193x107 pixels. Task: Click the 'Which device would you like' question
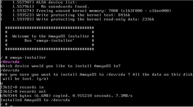coord(60,66)
